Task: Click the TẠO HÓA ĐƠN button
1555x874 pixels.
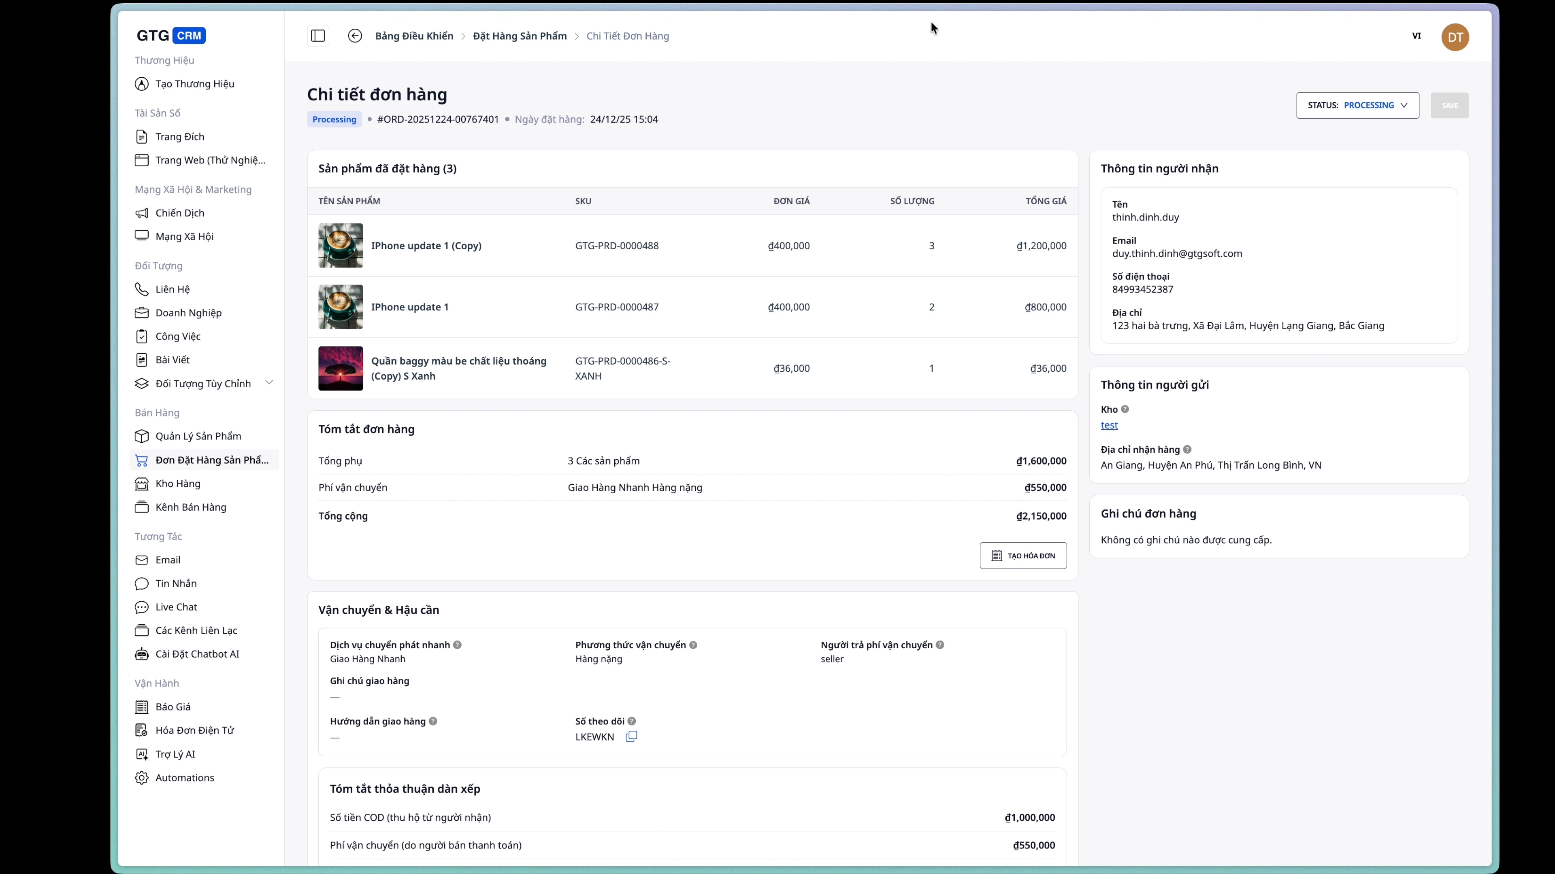Action: 1022,556
